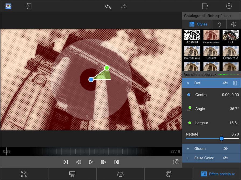This screenshot has width=241, height=180.
Task: Click the export icon in top bar
Action: [x=205, y=6]
